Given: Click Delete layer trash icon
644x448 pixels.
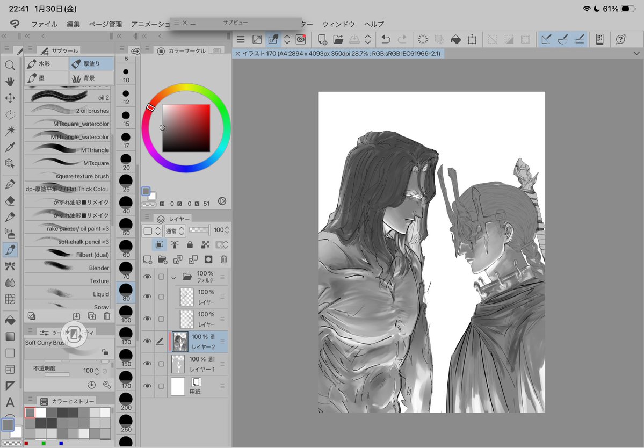Looking at the screenshot, I should 223,259.
